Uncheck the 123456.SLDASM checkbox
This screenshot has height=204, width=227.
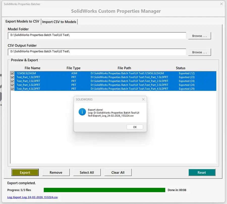click(x=12, y=73)
